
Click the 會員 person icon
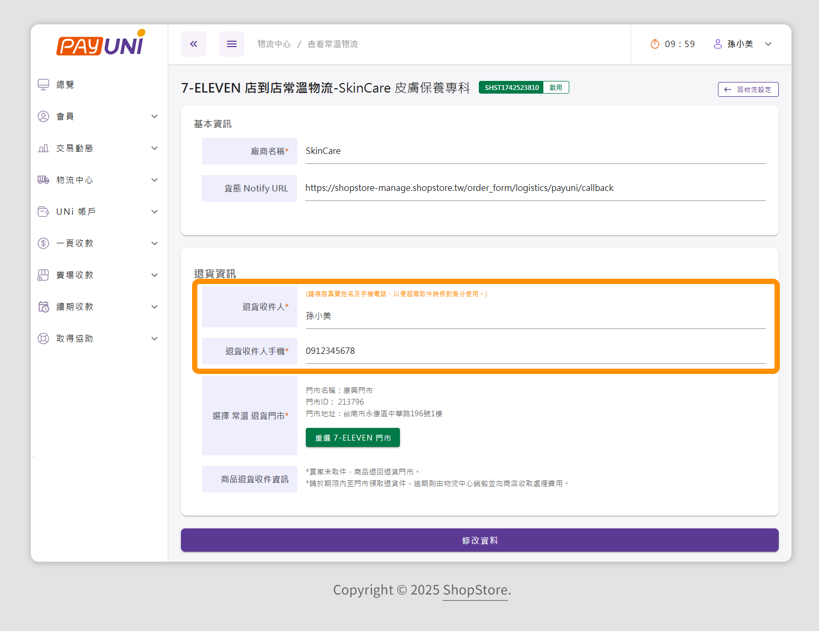point(43,116)
